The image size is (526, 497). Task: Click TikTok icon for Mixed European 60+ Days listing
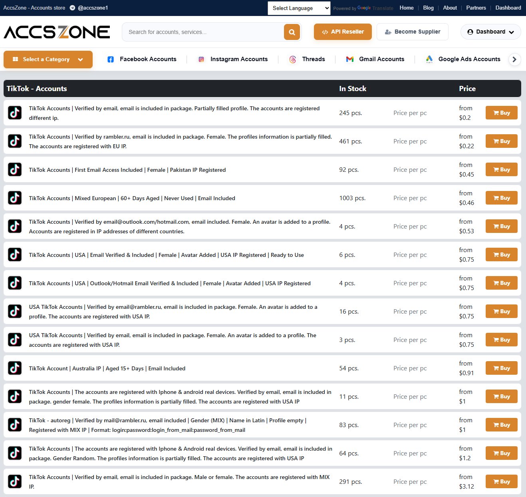(15, 198)
